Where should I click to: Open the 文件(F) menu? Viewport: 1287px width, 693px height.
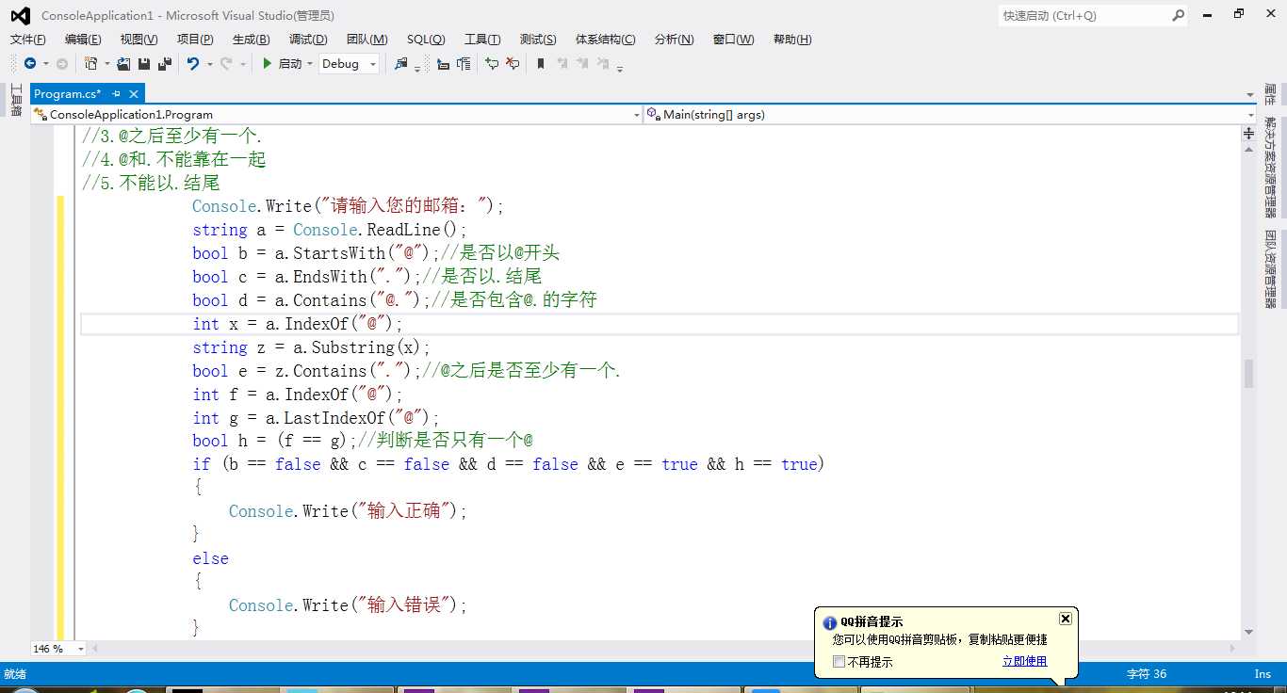click(28, 40)
